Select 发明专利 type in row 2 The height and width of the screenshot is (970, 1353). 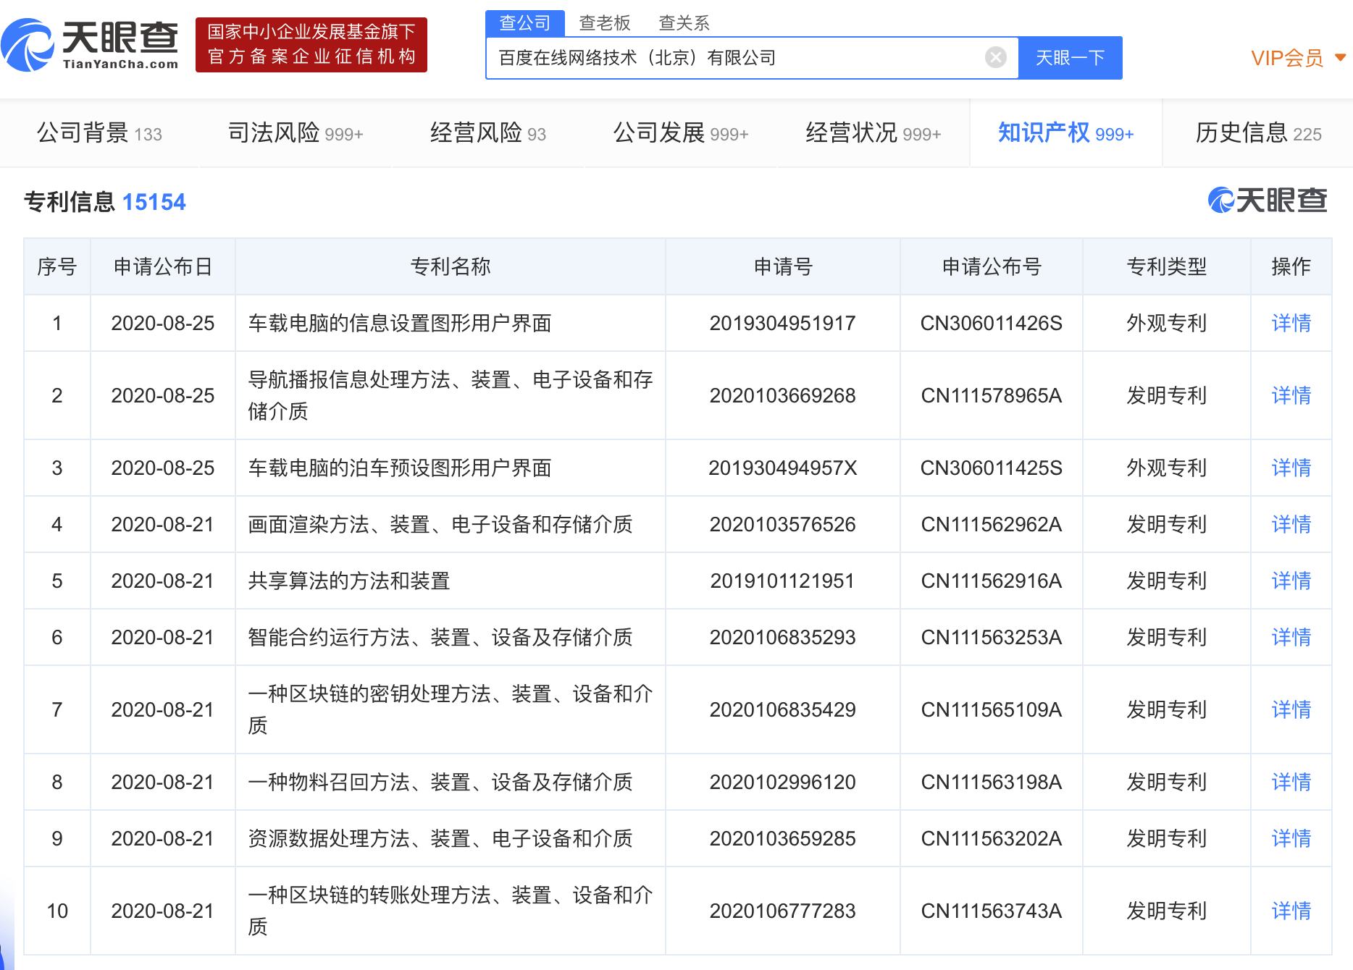1166,395
